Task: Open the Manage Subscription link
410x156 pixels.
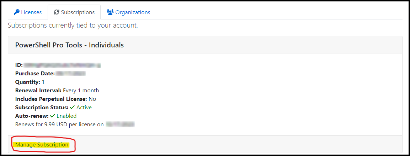Action: tap(42, 145)
